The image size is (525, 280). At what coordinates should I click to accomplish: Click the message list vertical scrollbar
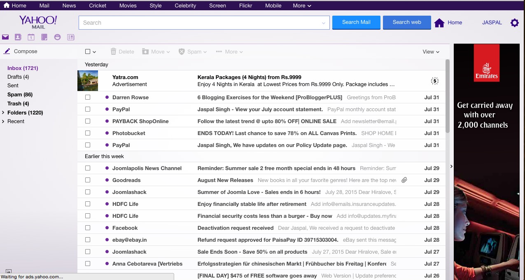(448, 96)
